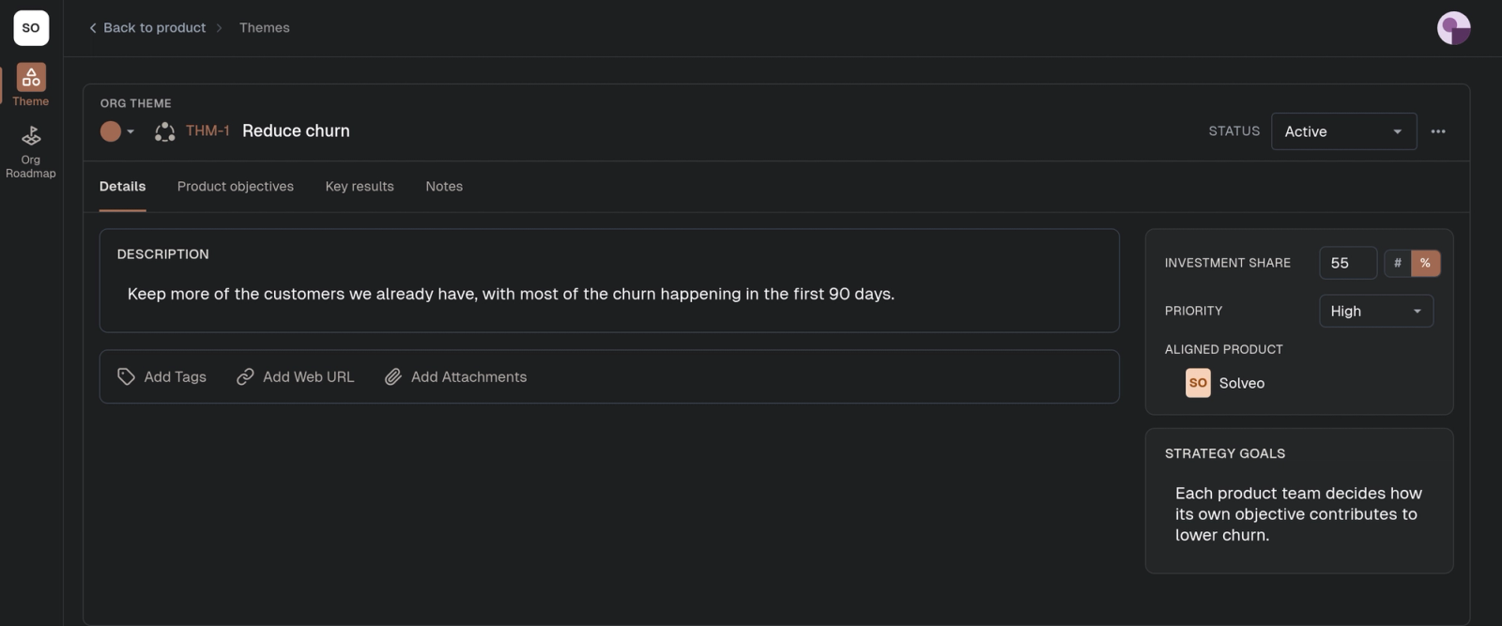Switch to the Key results tab

[x=360, y=186]
